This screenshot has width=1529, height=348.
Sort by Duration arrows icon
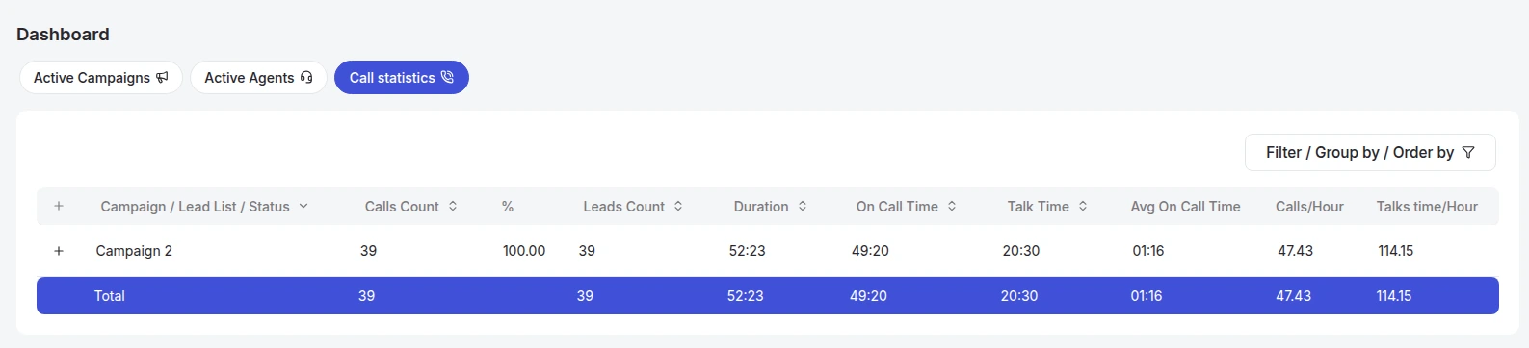click(x=803, y=207)
